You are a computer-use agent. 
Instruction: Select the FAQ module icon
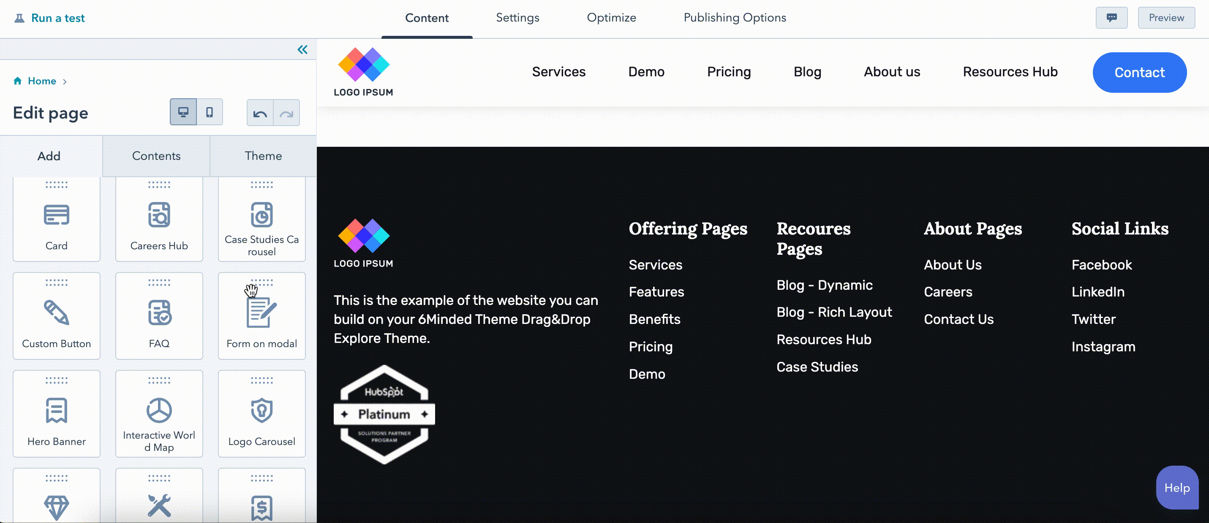pyautogui.click(x=159, y=313)
